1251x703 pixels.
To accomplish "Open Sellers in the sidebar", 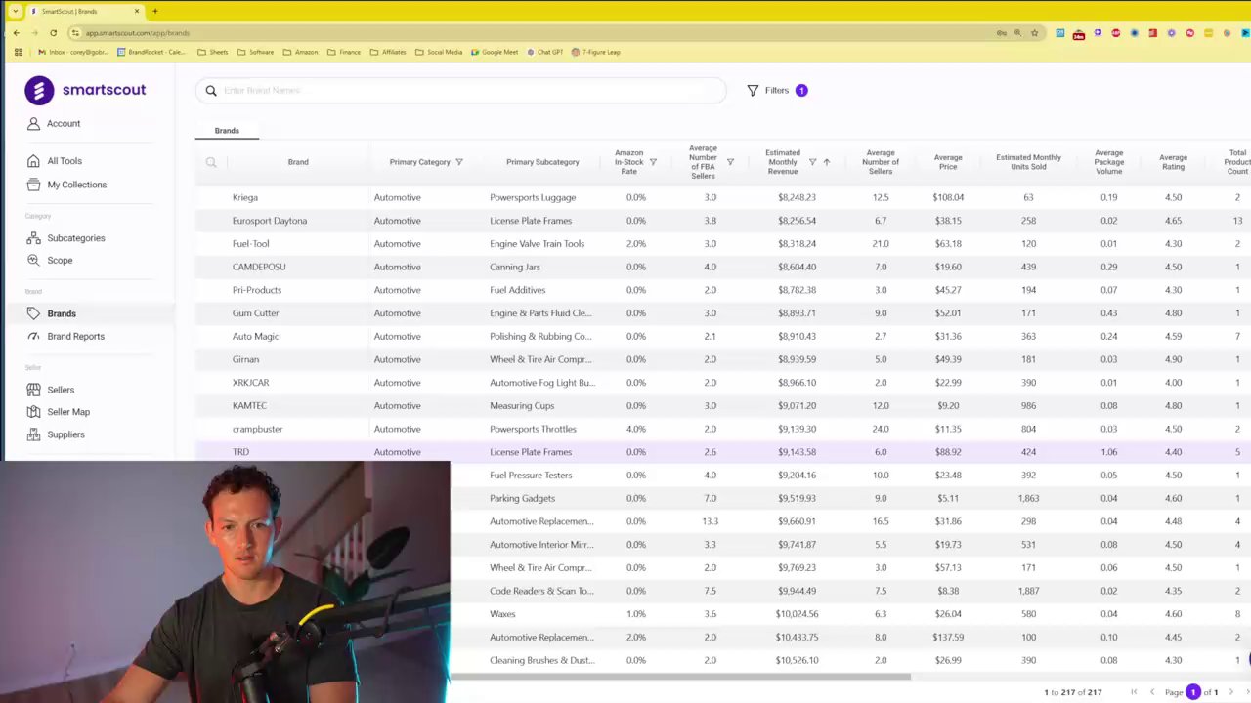I will [x=60, y=390].
